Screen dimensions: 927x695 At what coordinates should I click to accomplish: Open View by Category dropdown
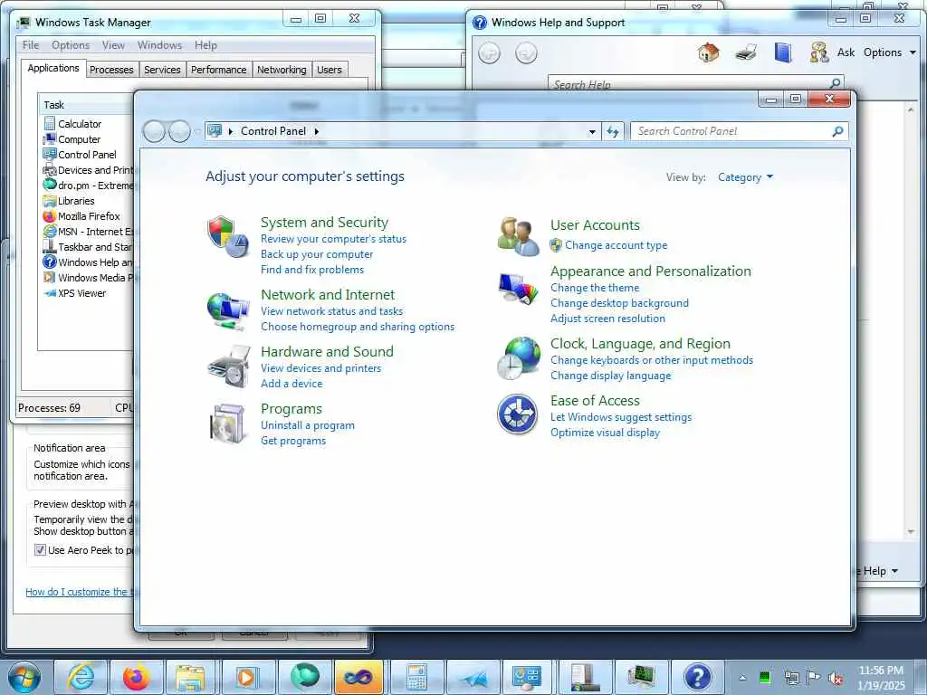coord(745,177)
